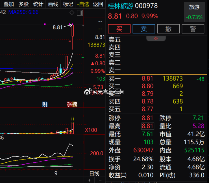Click the 总量 value 115.5万
Screen dimensions: 209x183
tap(194, 142)
